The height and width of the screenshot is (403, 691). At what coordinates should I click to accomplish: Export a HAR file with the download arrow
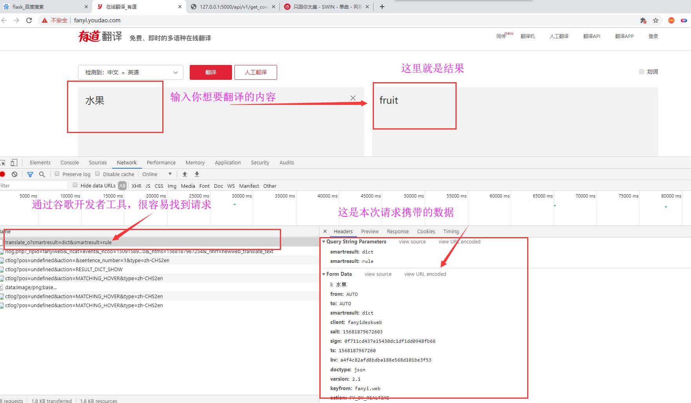[x=197, y=174]
